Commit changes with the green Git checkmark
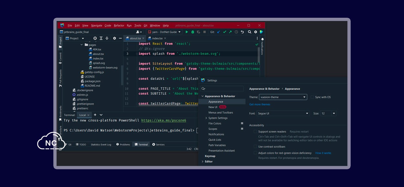 click(x=224, y=32)
